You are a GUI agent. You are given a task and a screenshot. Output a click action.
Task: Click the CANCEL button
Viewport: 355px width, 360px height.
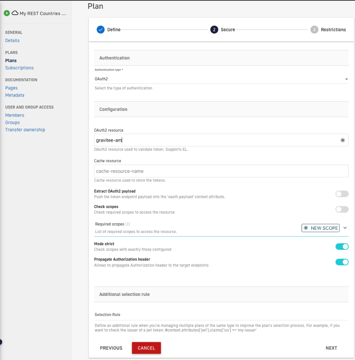(x=146, y=348)
